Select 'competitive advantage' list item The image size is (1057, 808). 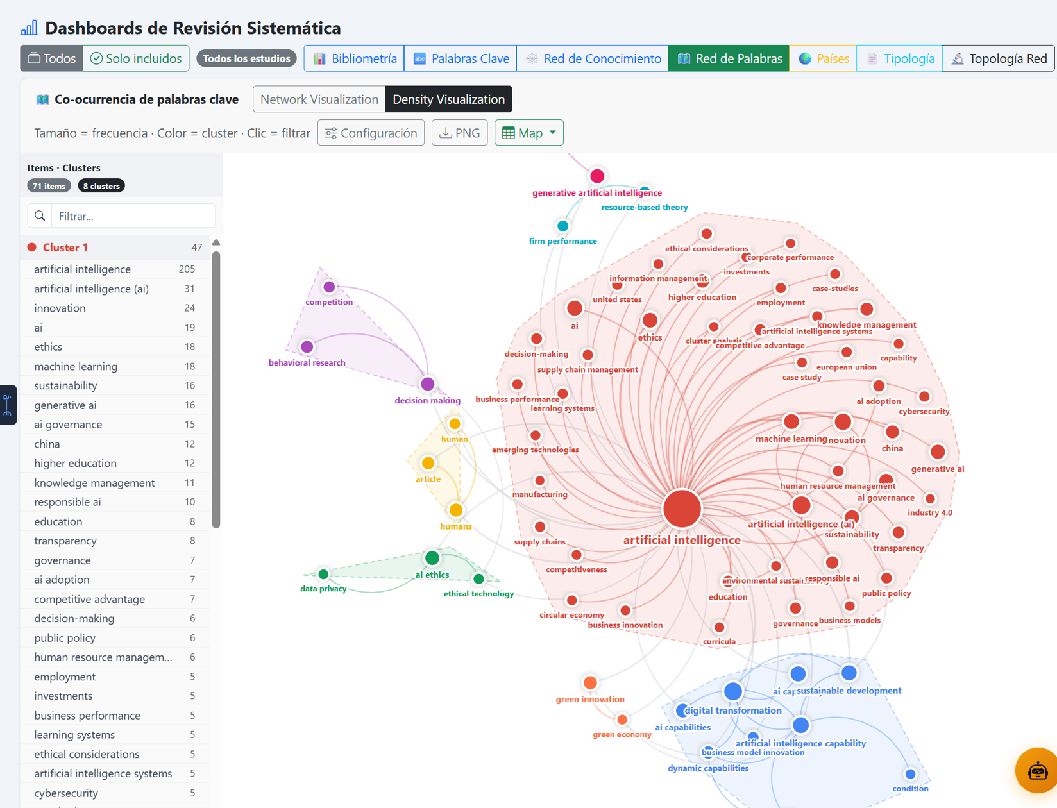(x=115, y=599)
